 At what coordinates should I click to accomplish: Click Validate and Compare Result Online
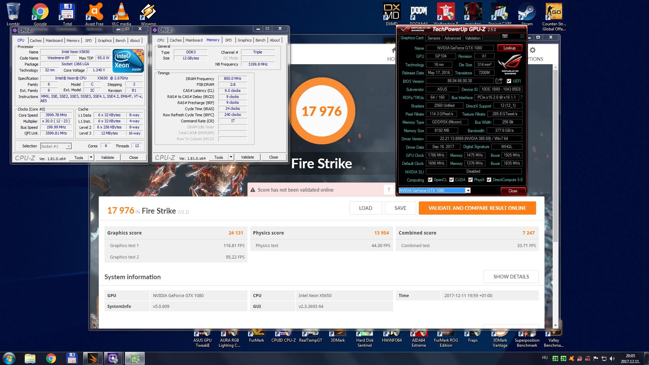coord(477,208)
